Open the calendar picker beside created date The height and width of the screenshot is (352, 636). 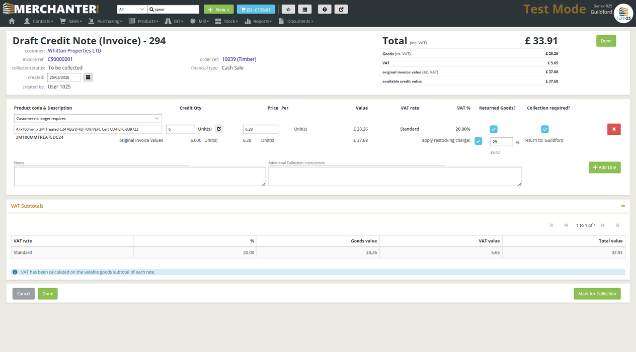tap(88, 77)
